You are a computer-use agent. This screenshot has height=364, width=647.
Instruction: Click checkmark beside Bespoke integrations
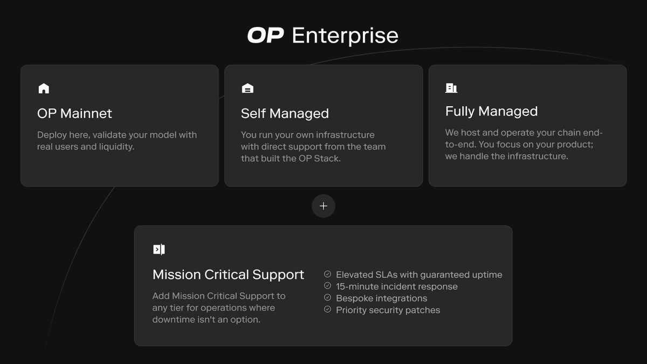click(x=327, y=298)
